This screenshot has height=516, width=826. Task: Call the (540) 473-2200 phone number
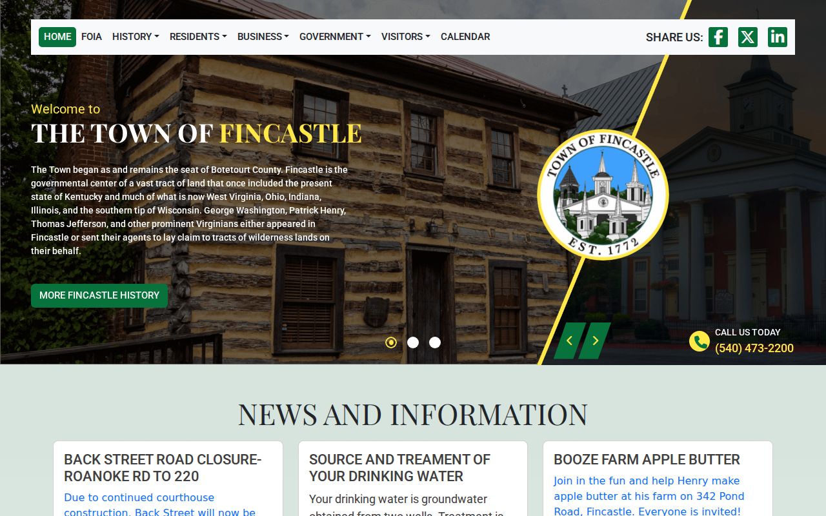(x=754, y=348)
